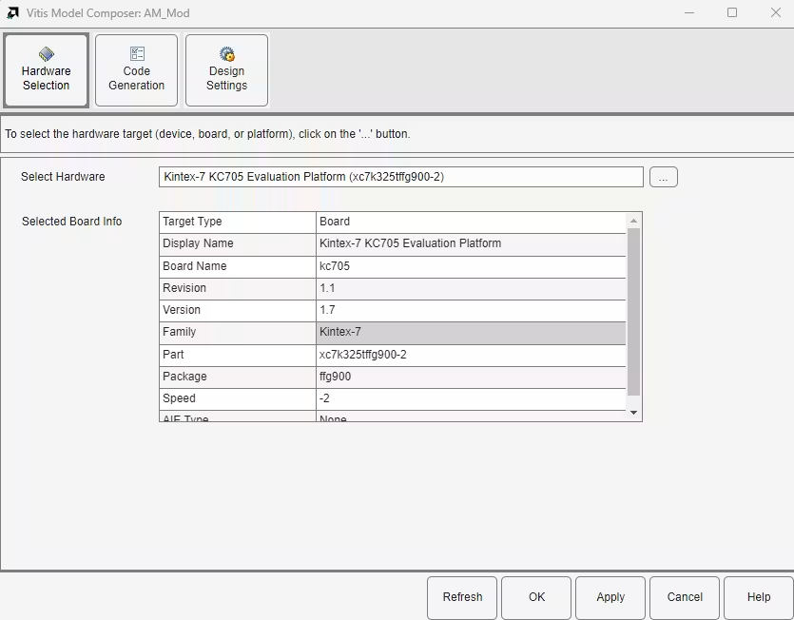Select the 'Target Type' cell
This screenshot has width=794, height=620.
(238, 222)
